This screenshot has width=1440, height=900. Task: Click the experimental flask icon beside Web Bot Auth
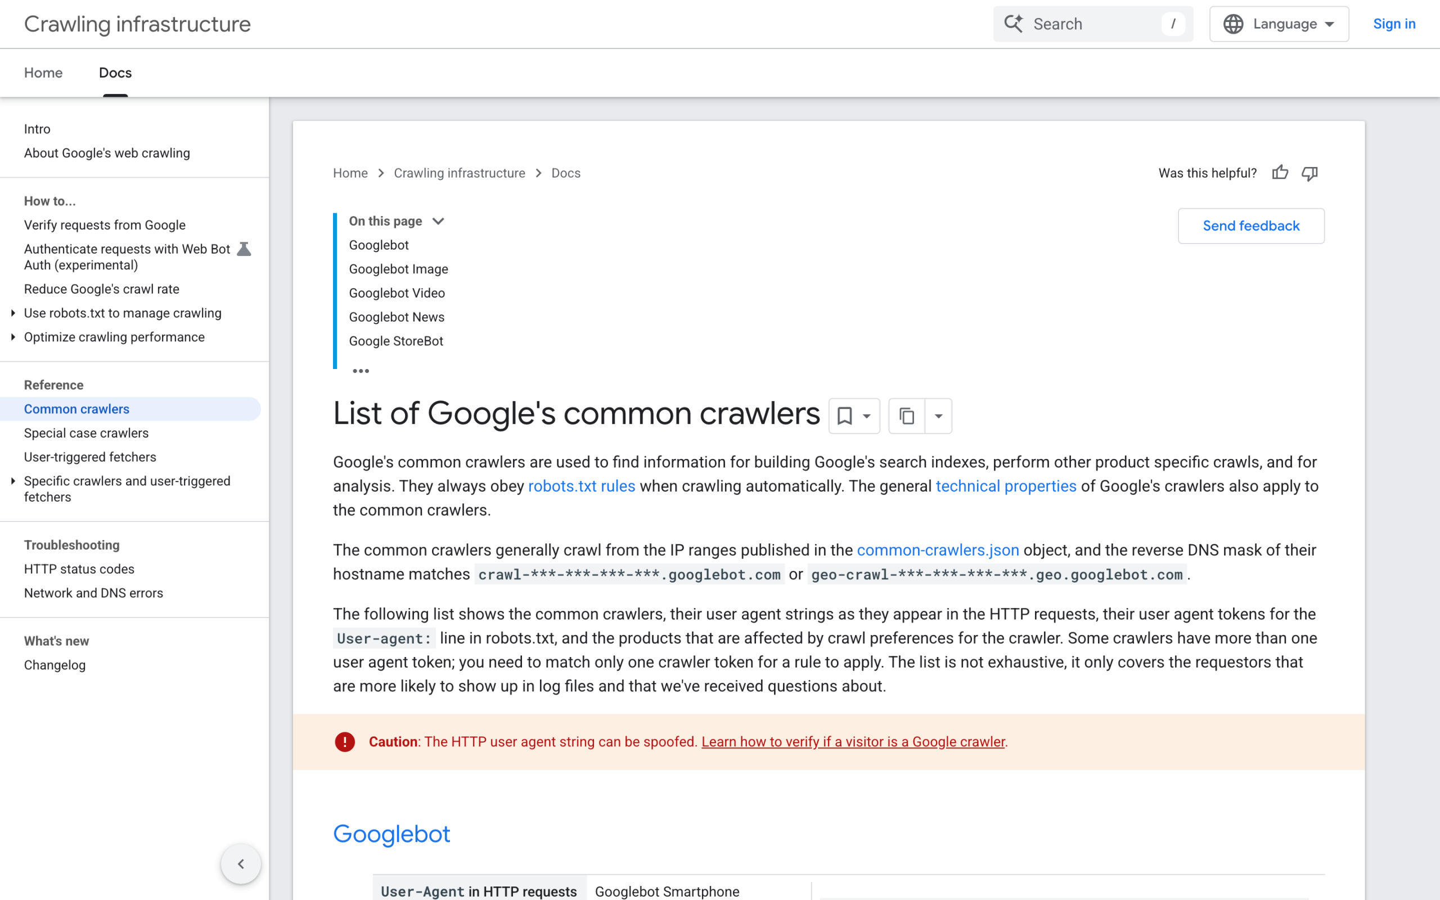244,249
